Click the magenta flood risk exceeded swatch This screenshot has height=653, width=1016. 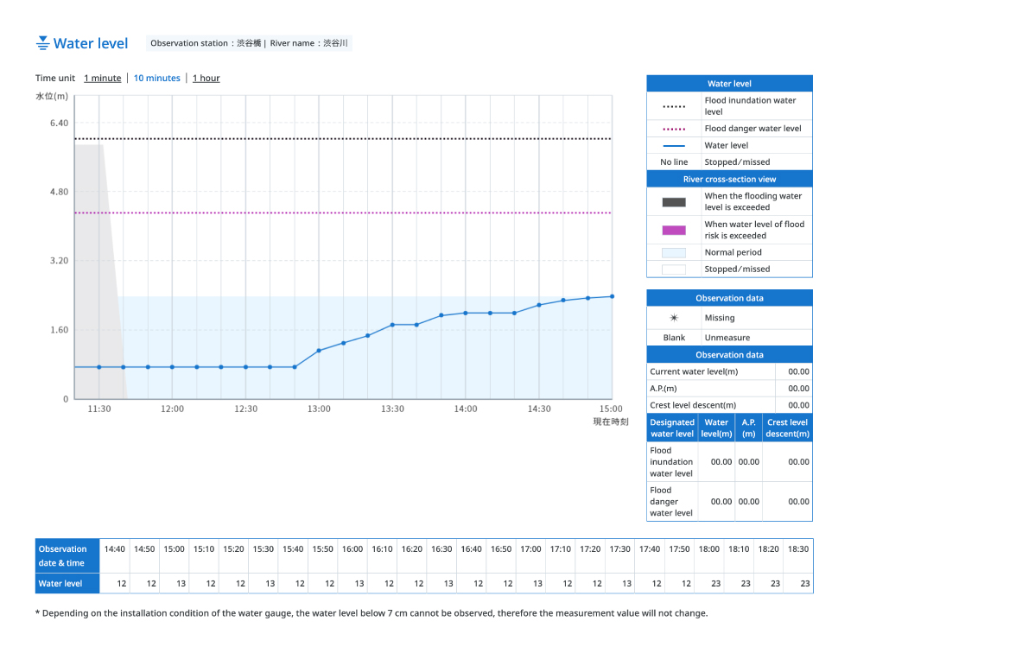674,230
